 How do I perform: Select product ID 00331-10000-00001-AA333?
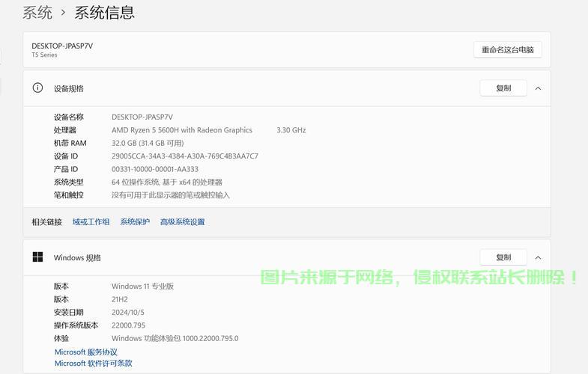pos(155,170)
